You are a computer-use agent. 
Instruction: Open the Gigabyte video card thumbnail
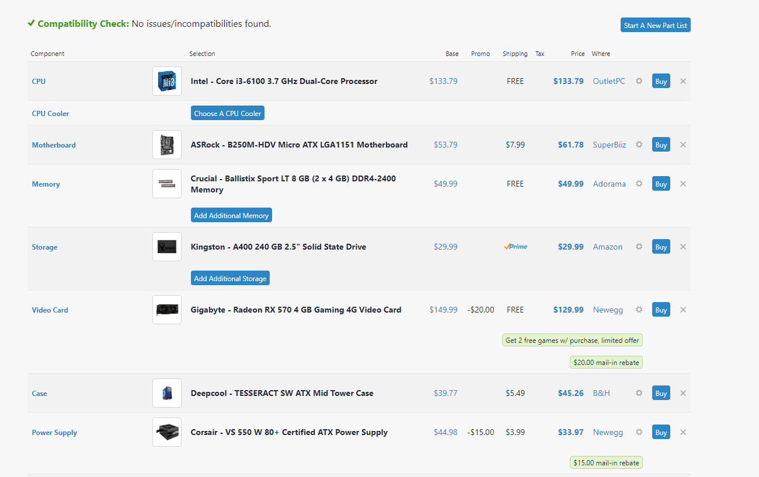tap(167, 310)
